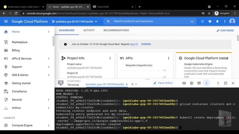
Task: Open project selector qwiklabs-gcp-00-3317401bed3b
Action: point(74,22)
